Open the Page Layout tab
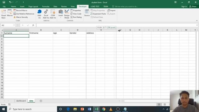This screenshot has height=112, width=199. point(33,7)
